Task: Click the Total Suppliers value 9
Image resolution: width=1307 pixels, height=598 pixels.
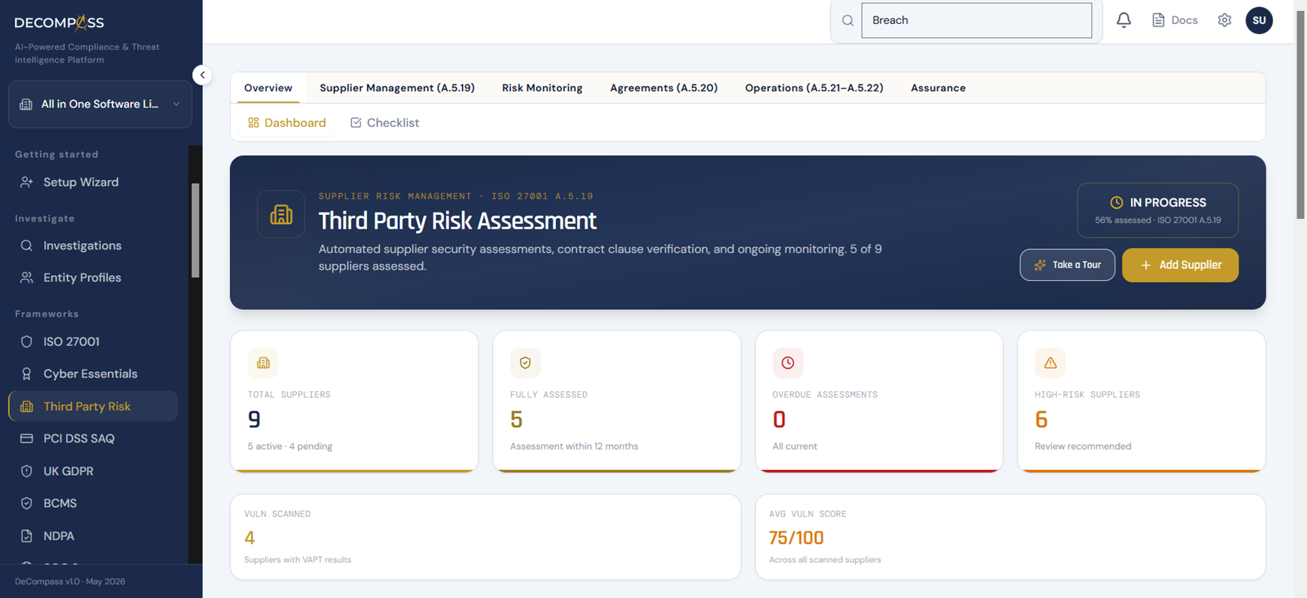Action: point(254,420)
